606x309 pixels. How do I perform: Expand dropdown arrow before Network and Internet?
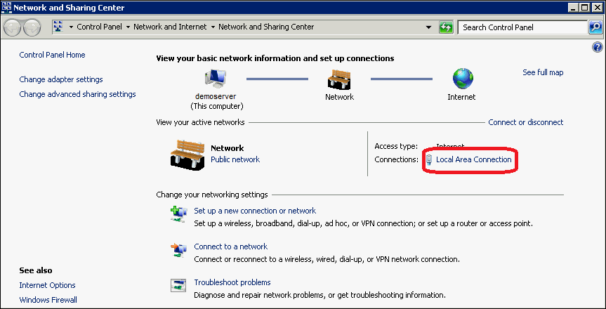pos(128,27)
